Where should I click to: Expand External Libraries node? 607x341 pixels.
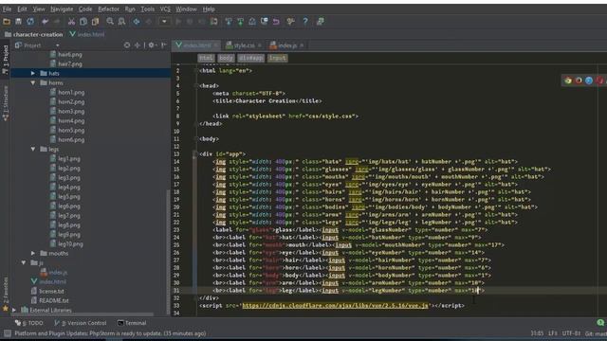click(x=14, y=310)
